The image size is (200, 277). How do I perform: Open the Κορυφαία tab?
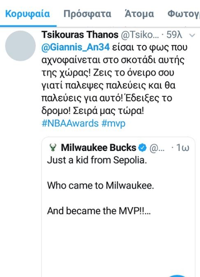[x=28, y=14]
